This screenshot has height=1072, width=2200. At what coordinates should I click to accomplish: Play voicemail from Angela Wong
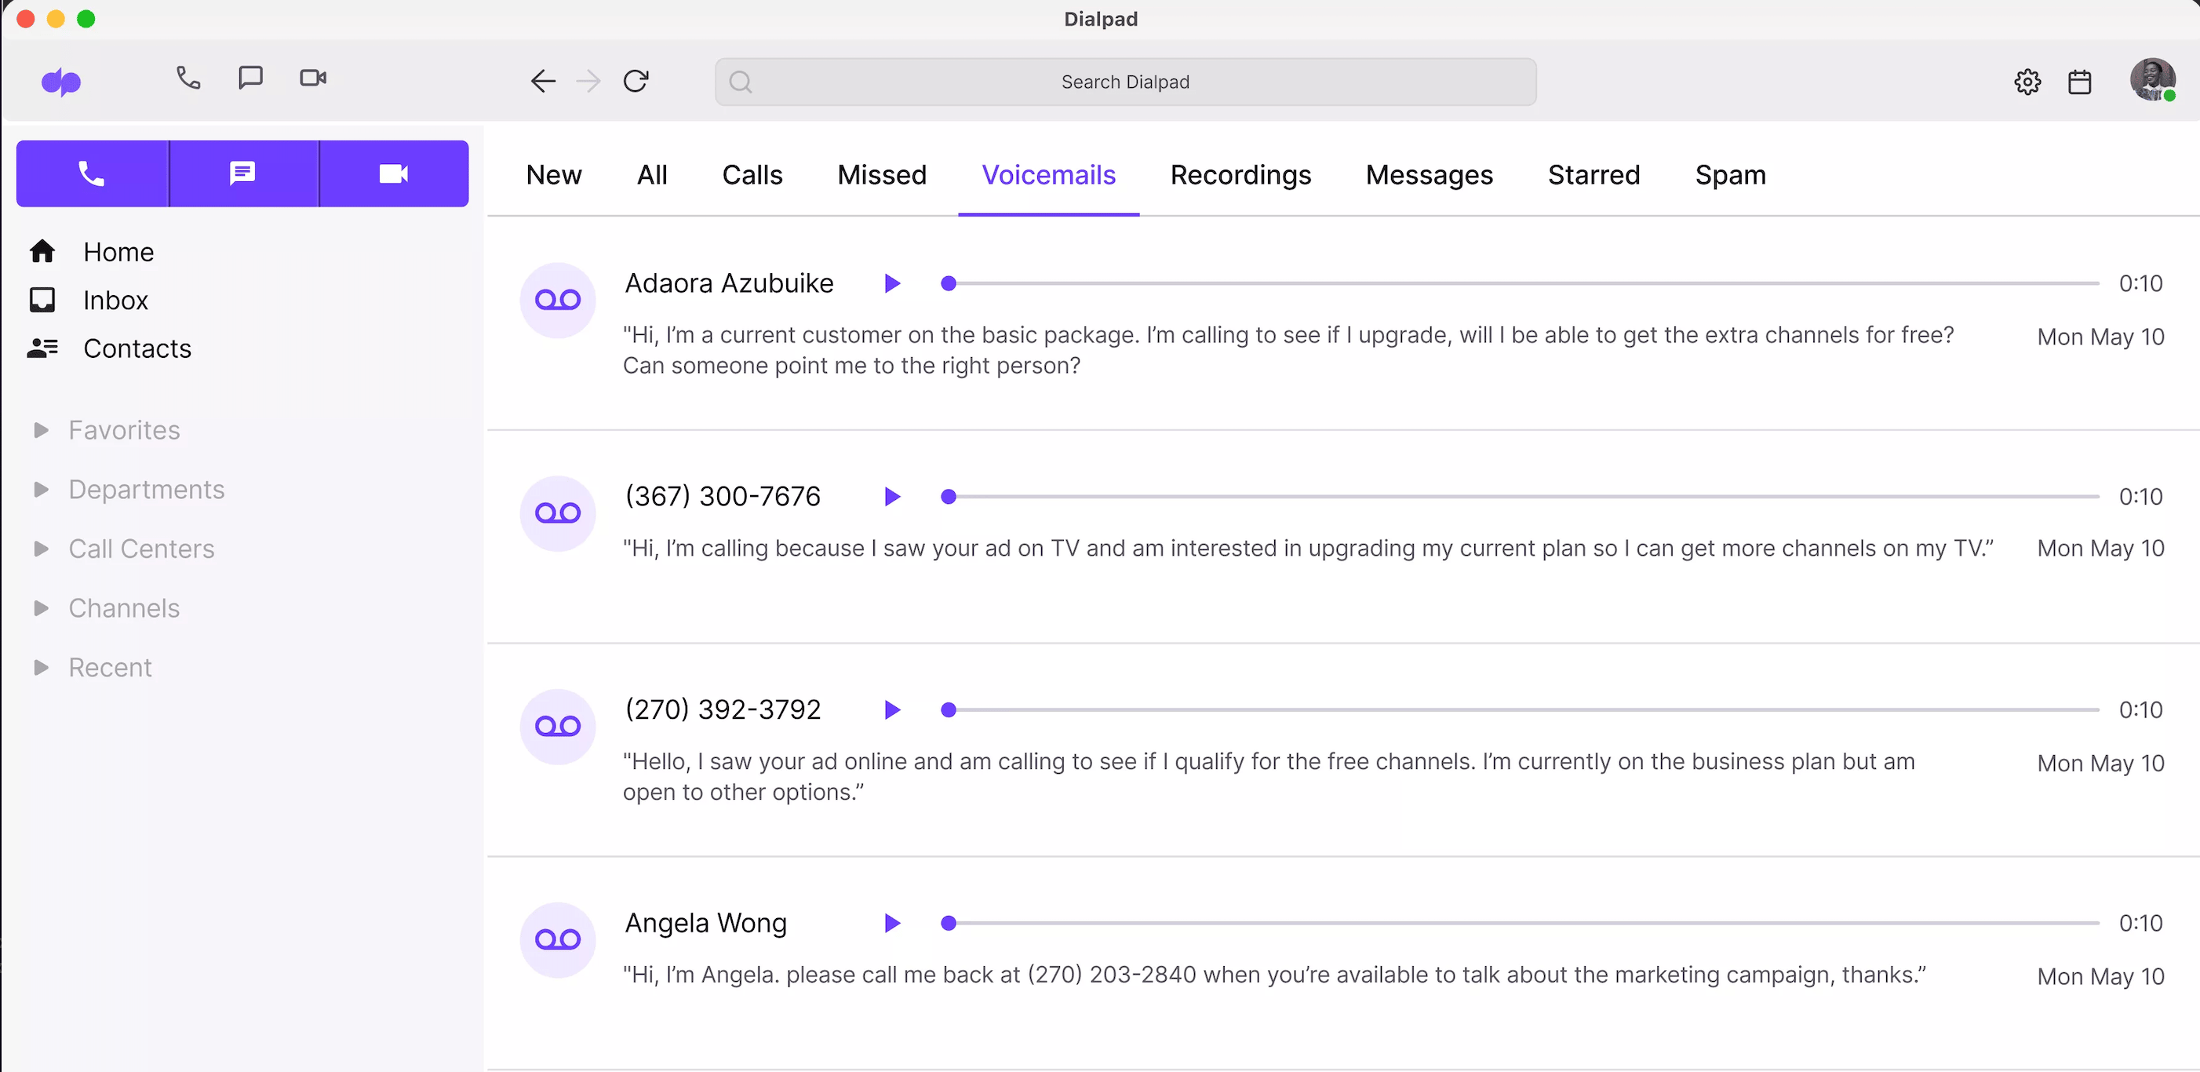(x=892, y=922)
